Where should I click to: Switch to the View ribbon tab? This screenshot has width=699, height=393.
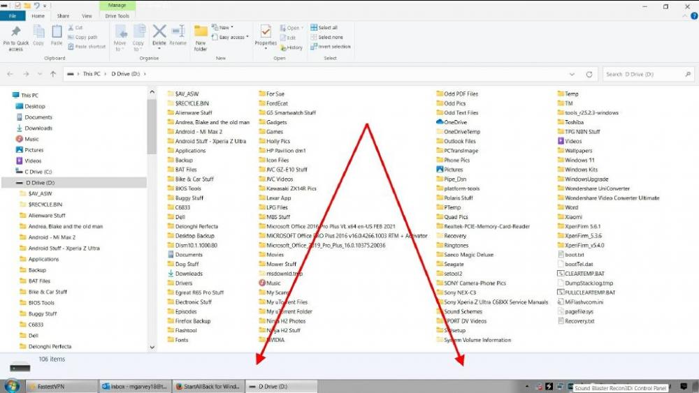pos(87,15)
